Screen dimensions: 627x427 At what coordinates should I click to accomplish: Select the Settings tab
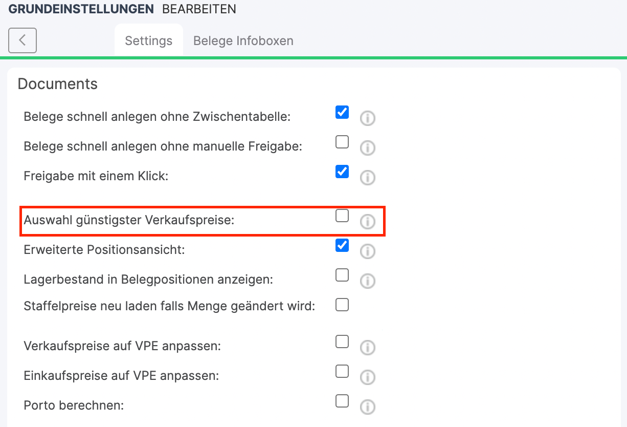tap(149, 40)
